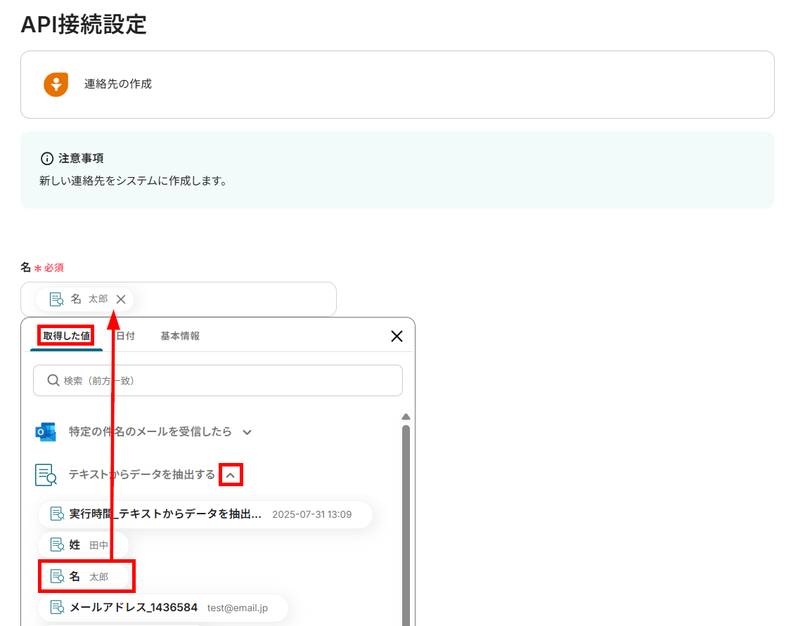Click the API接続設定 heading
This screenshot has height=626, width=798.
click(x=84, y=25)
